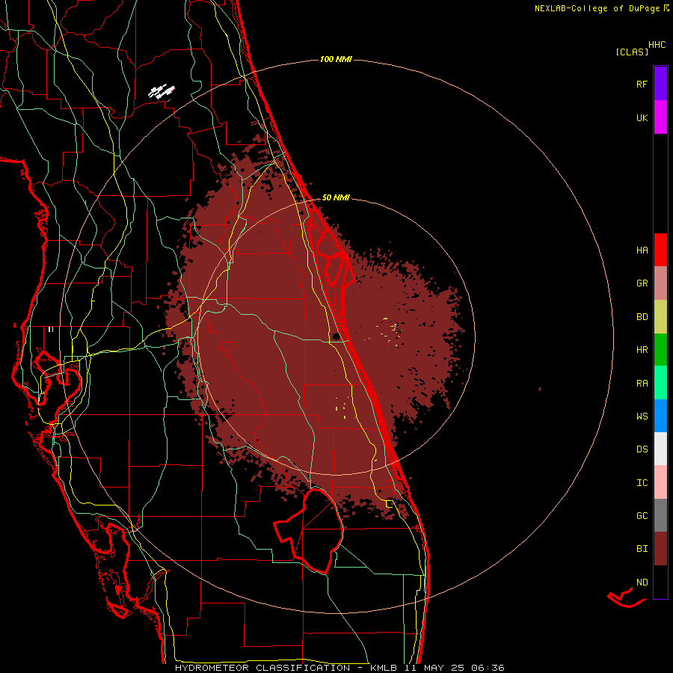
Task: Click the [CLAS] units label
Action: 632,52
